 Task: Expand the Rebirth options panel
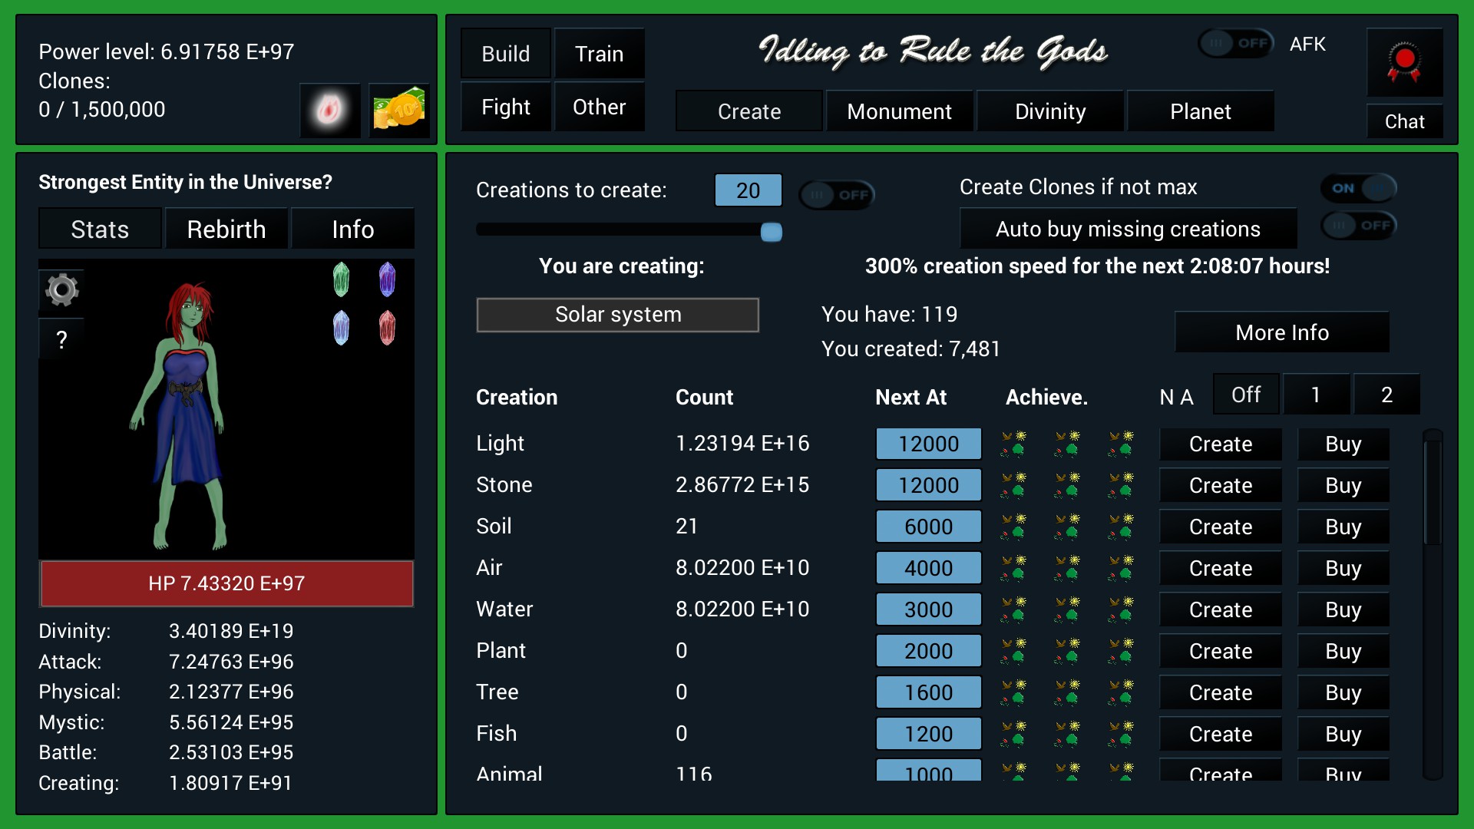click(x=228, y=229)
